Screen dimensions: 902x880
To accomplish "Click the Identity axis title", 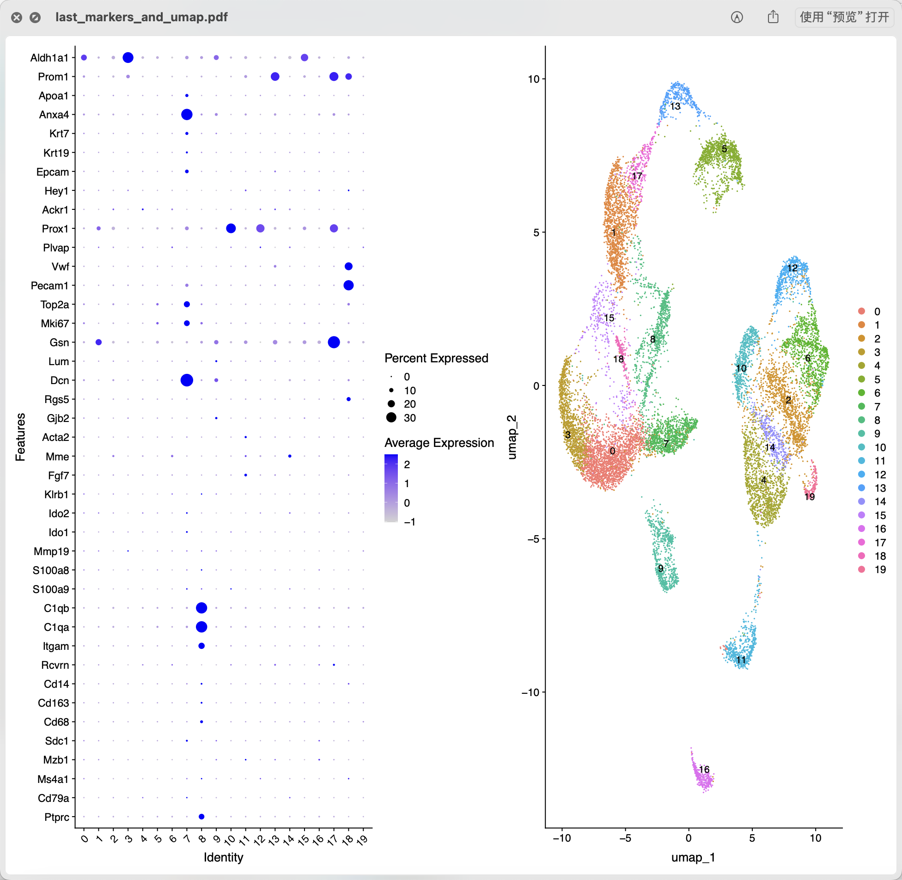I will coord(223,857).
